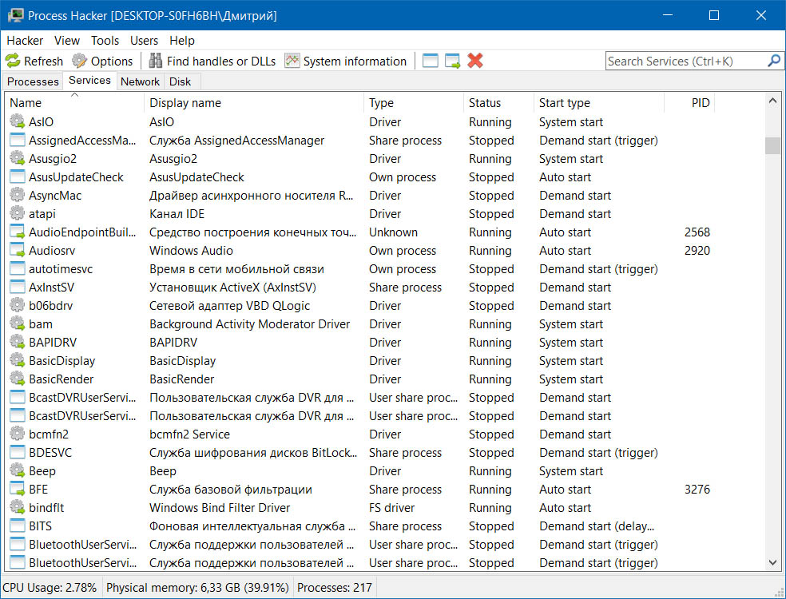Viewport: 786px width, 599px height.
Task: Switch to the Network tab
Action: 140,81
